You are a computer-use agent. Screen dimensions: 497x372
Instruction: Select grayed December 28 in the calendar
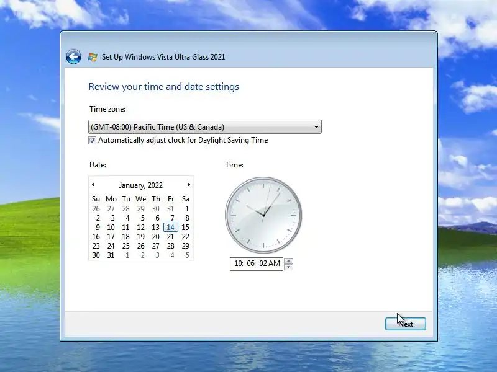(126, 209)
